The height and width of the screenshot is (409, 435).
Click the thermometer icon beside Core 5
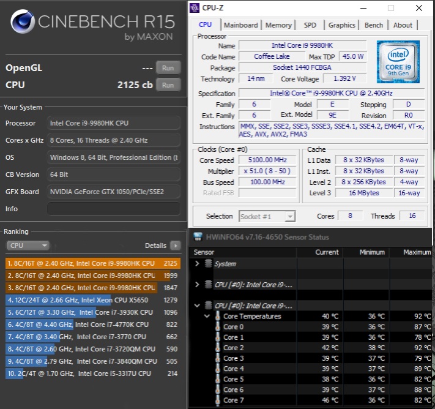tap(218, 379)
